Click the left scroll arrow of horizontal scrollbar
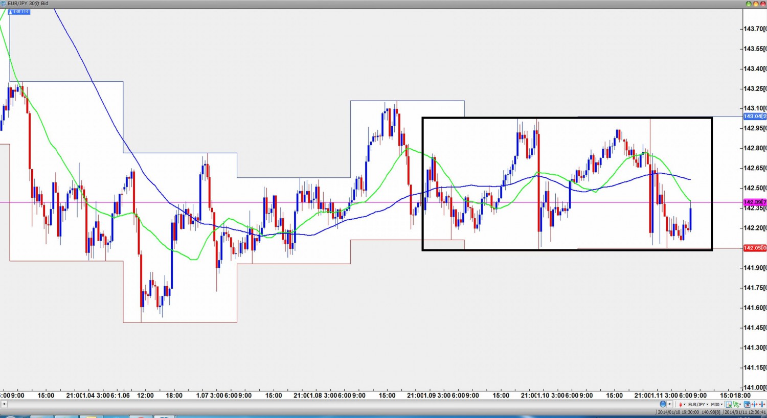This screenshot has height=418, width=767. (x=4, y=404)
